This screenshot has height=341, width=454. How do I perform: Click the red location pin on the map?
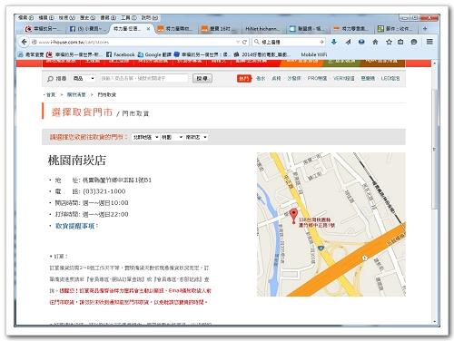(x=293, y=216)
